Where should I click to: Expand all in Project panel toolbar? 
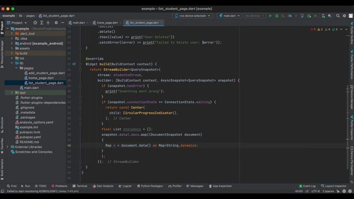pyautogui.click(x=41, y=23)
